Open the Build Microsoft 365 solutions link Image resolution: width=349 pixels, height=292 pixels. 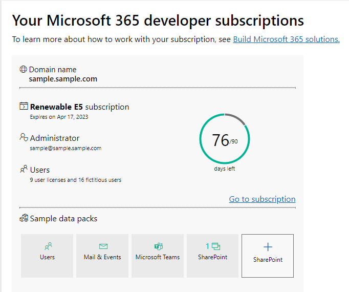[x=286, y=39]
